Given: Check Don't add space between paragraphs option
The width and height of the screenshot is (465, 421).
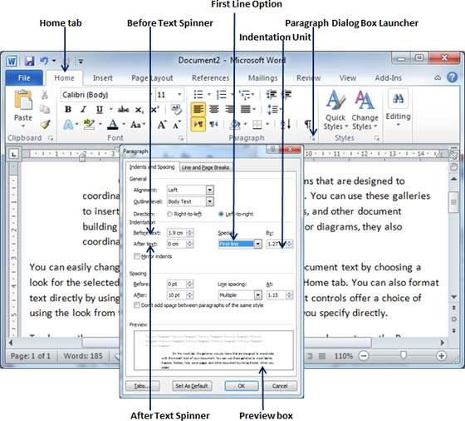Looking at the screenshot, I should (x=137, y=305).
